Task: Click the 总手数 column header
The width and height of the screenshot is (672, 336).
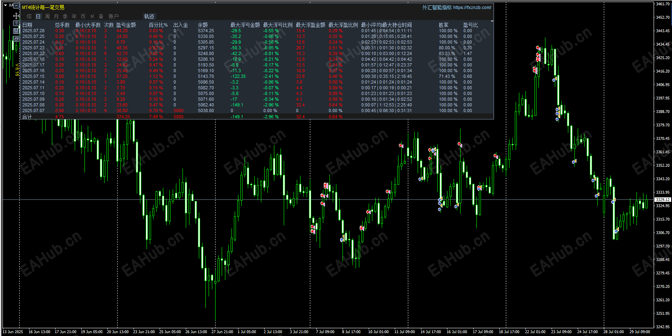Action: click(x=62, y=25)
